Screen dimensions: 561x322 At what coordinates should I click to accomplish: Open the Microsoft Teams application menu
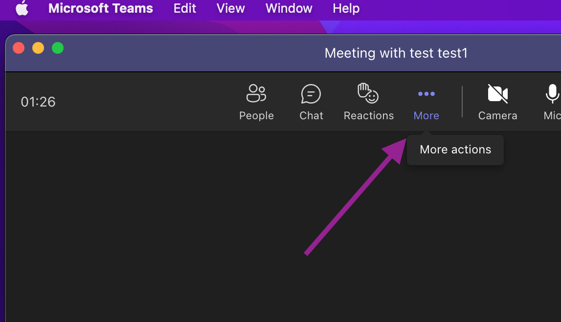[101, 8]
